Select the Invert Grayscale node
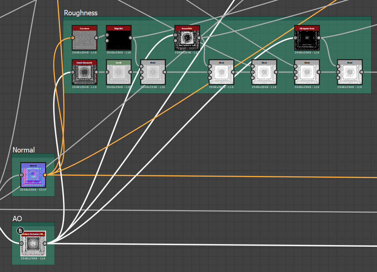Image resolution: width=377 pixels, height=272 pixels. pyautogui.click(x=85, y=72)
